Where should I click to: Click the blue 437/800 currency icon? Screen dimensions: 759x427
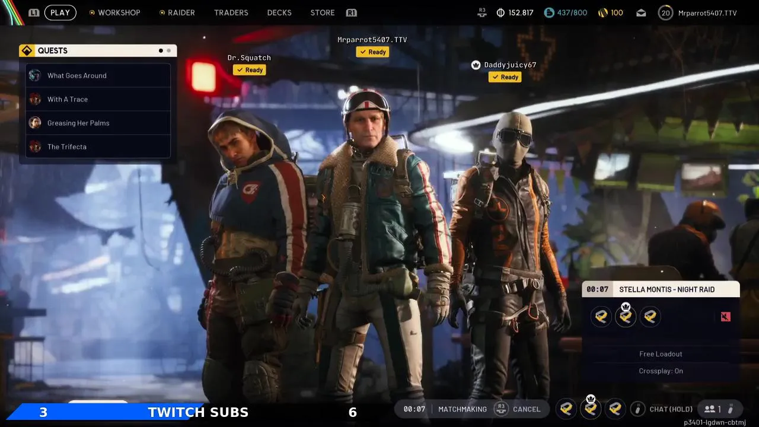pyautogui.click(x=549, y=12)
